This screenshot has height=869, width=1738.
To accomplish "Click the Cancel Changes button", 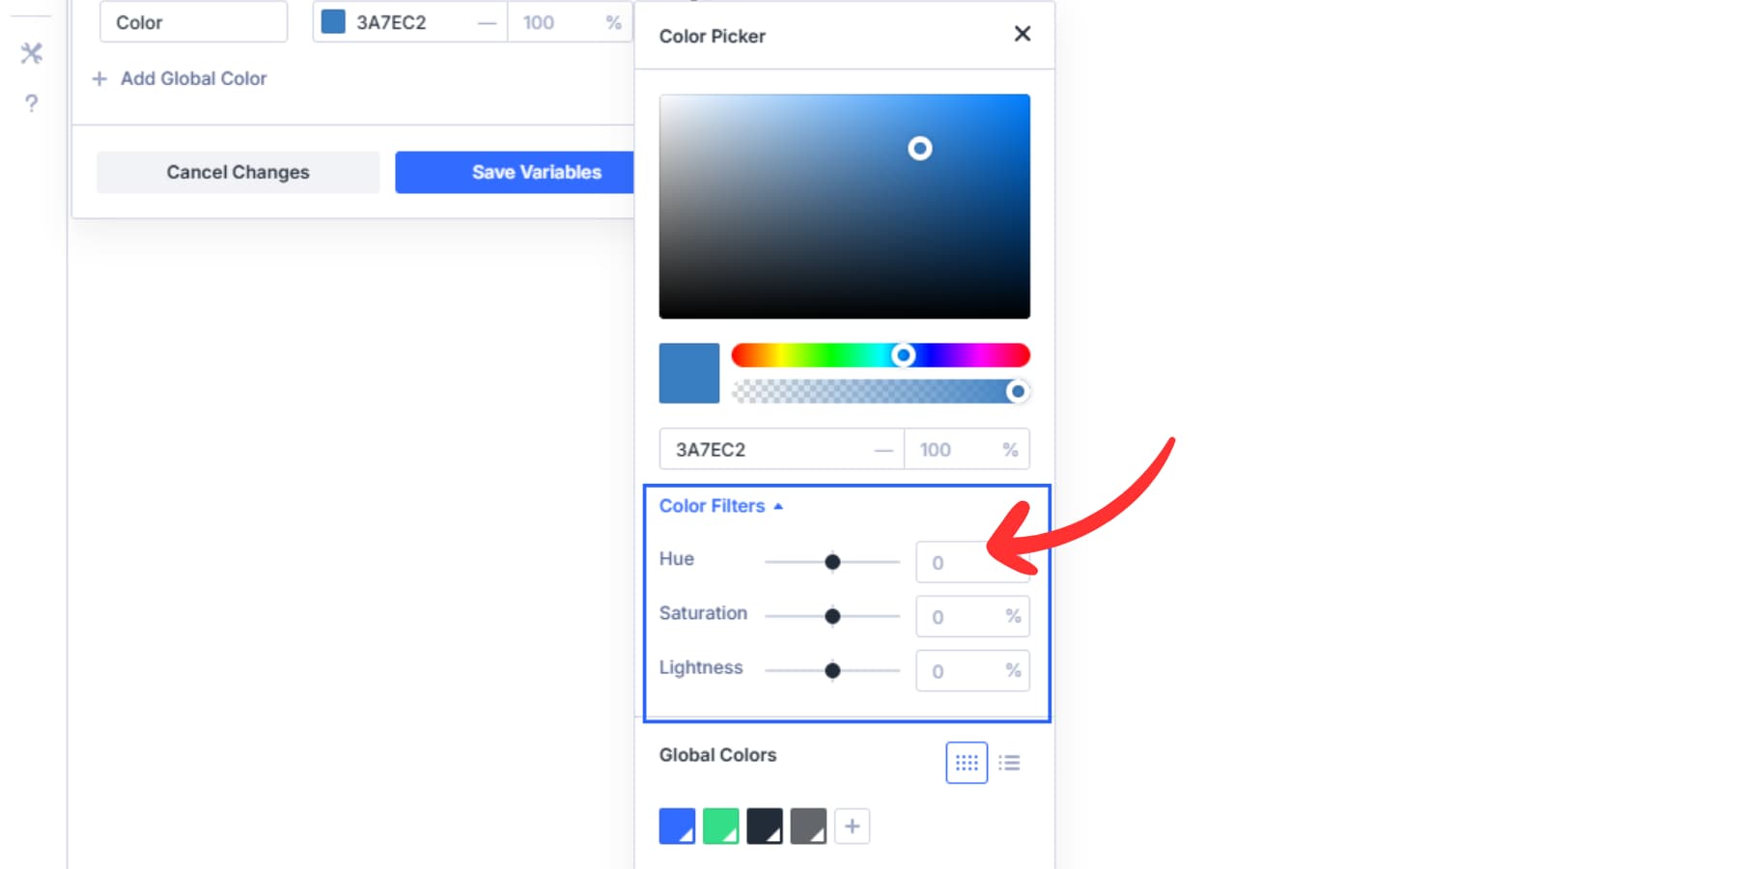I will pos(238,172).
